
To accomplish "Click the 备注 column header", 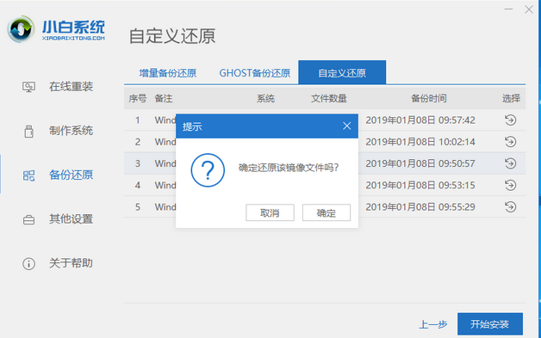I will click(x=164, y=99).
